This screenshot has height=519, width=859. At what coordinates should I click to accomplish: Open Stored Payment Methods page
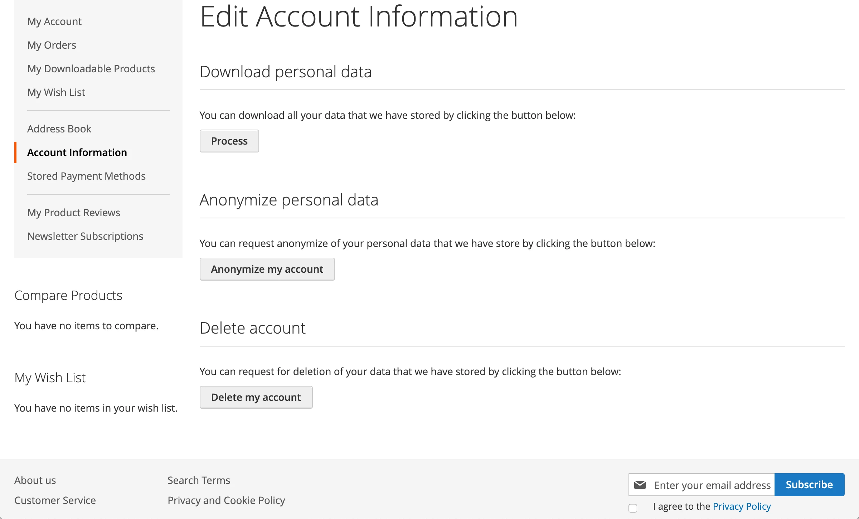click(87, 175)
